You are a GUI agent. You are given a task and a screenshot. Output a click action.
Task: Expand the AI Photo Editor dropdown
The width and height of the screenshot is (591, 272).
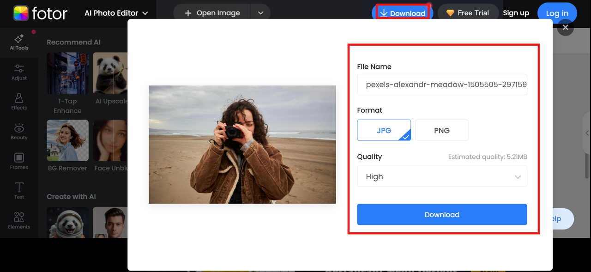tap(116, 13)
